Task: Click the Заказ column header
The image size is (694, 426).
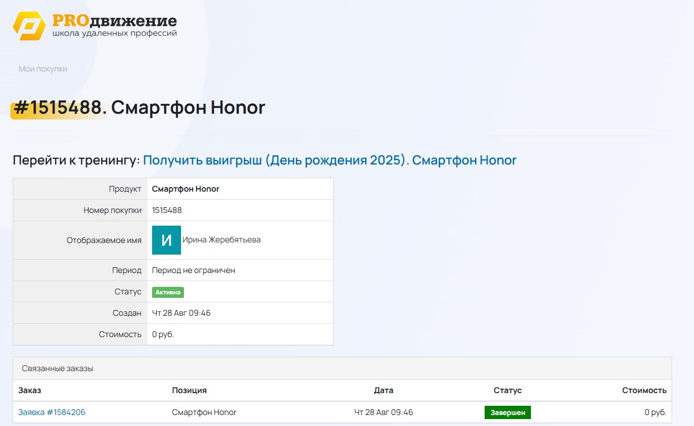Action: point(29,390)
